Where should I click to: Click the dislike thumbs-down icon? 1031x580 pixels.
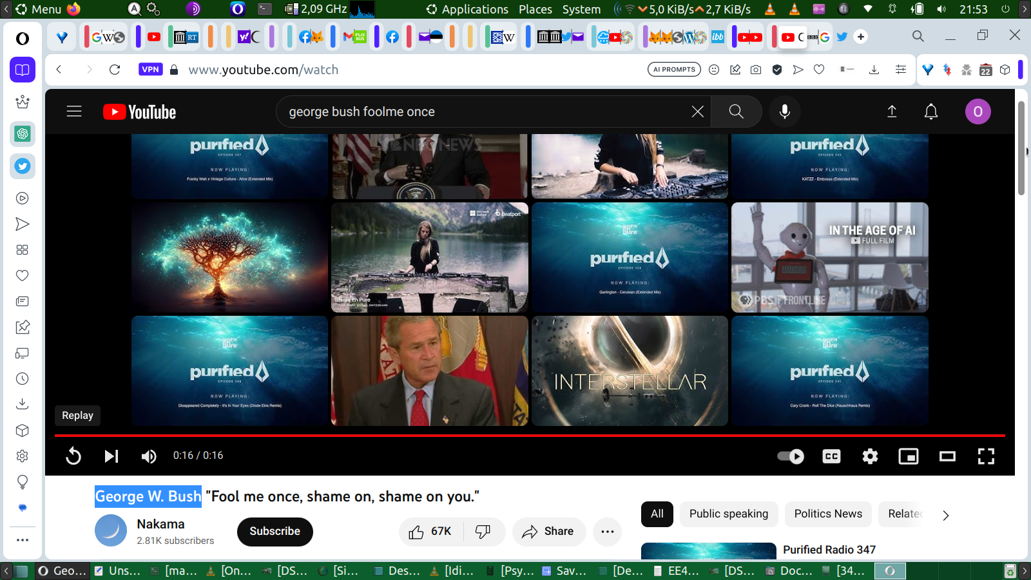[x=483, y=532]
